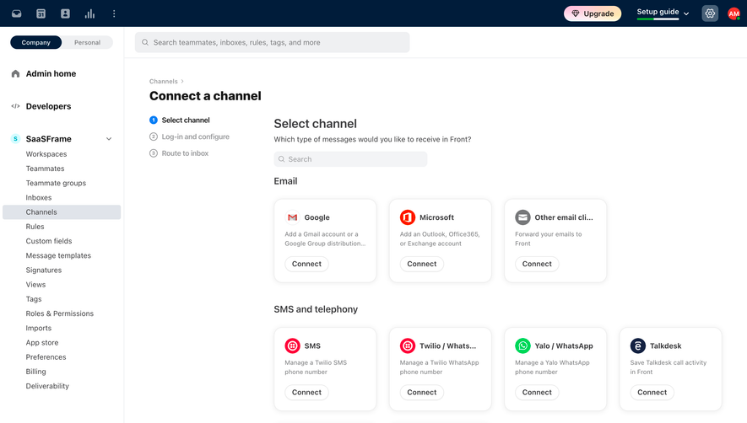Screen dimensions: 747x423
Task: Click the SaaSFrame workspace badge icon
Action: [x=16, y=139]
